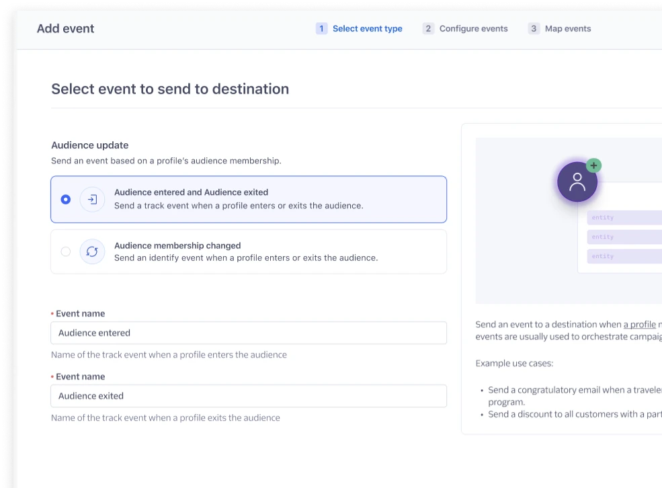Edit the Audience exited event name field
The height and width of the screenshot is (488, 662).
click(x=249, y=396)
